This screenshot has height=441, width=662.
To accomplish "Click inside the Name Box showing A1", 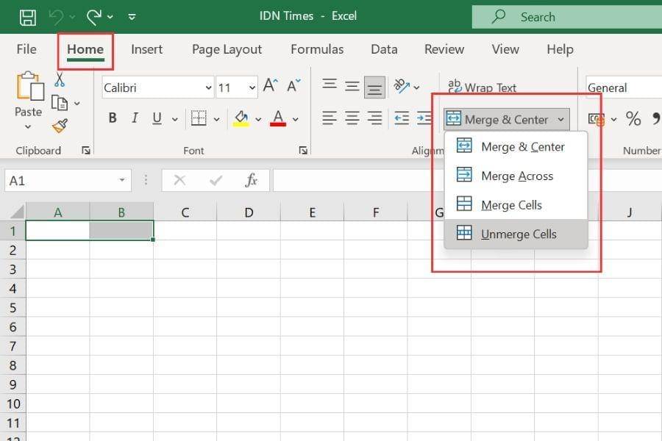I will pos(59,180).
